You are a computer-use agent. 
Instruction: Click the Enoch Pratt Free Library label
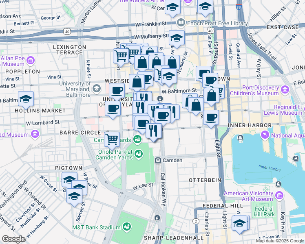tap(217, 23)
